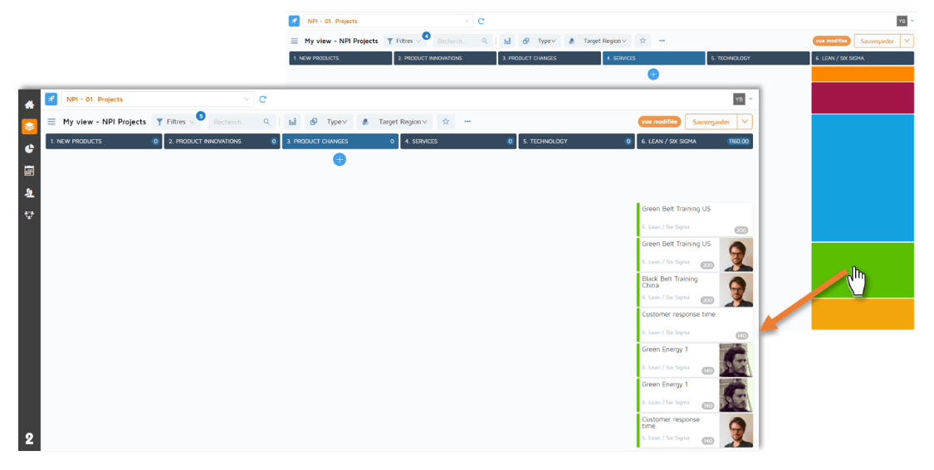Click the blue plus button under Product Changes
The image size is (934, 470).
coord(340,159)
